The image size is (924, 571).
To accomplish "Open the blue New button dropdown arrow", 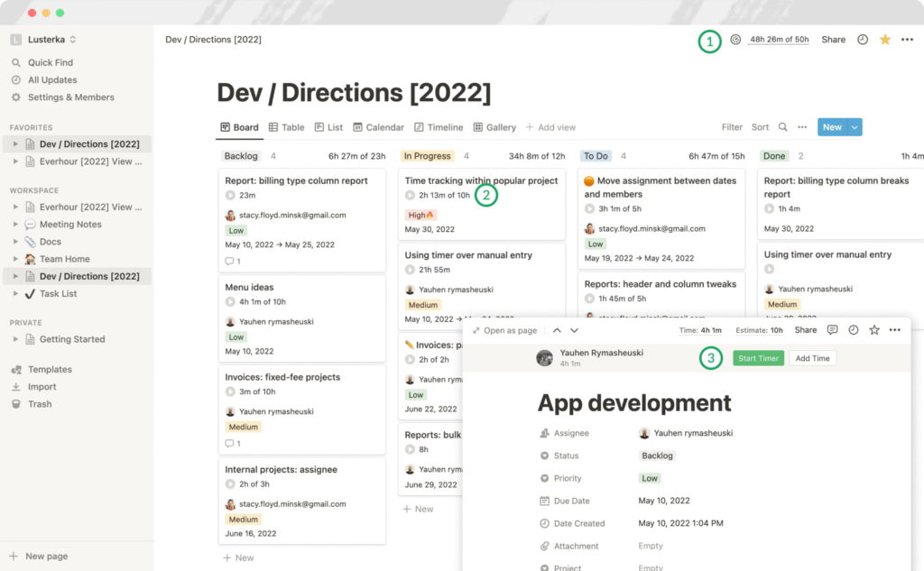I will (x=855, y=127).
